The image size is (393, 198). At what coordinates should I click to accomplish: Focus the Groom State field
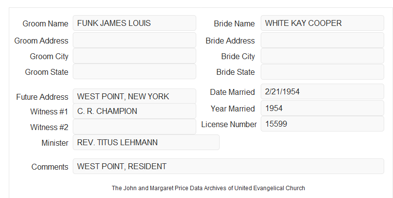point(134,71)
